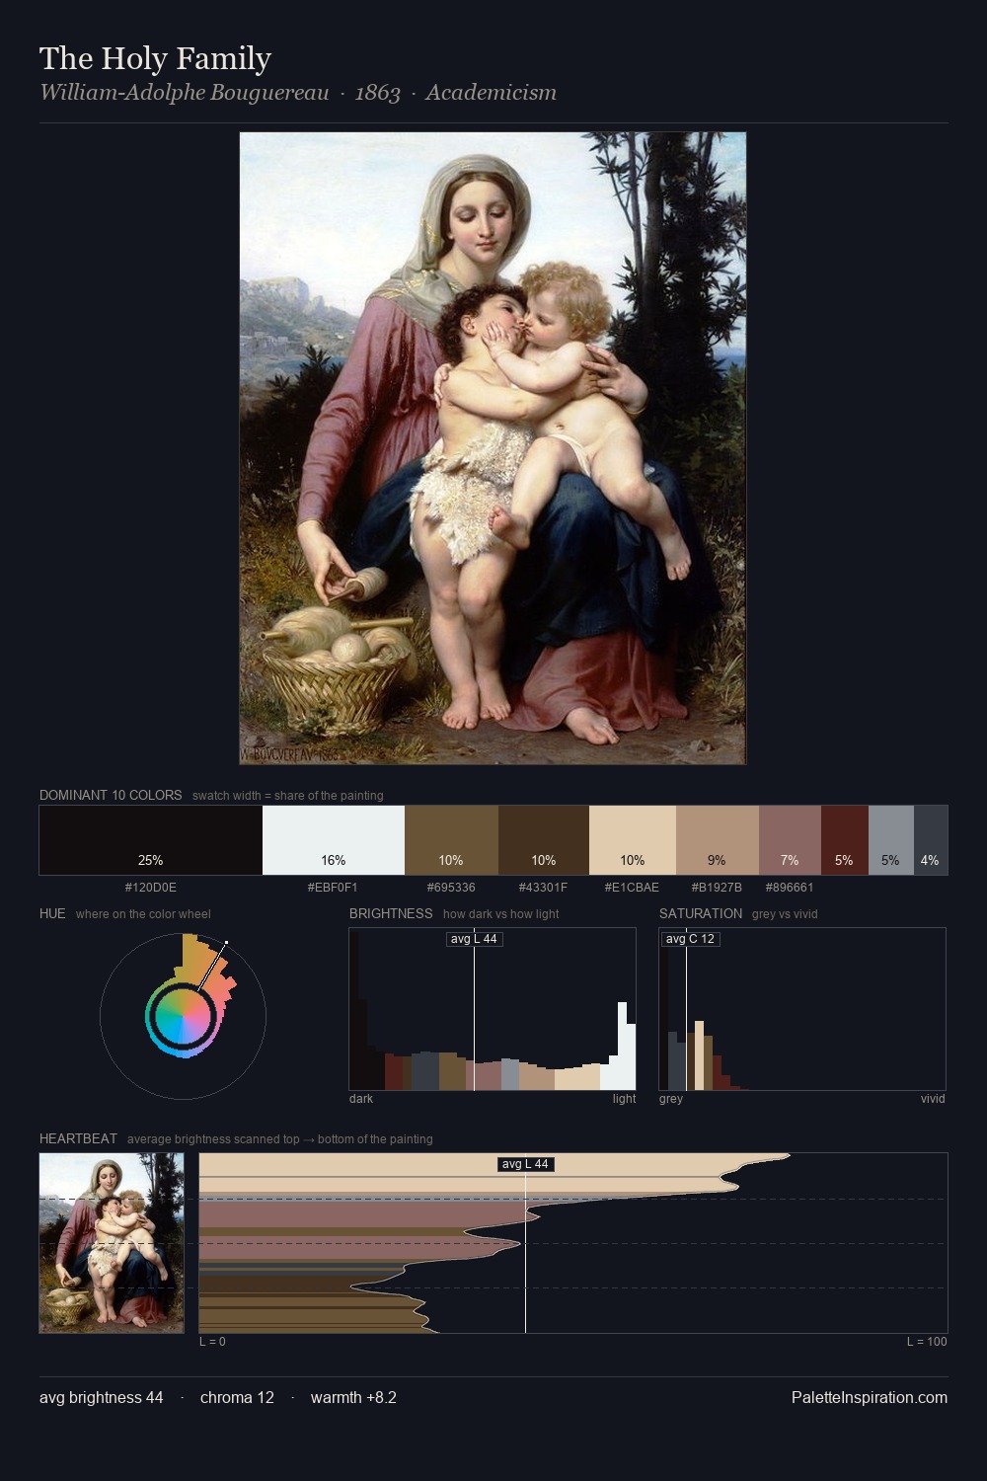
Task: Click the hex code #695336 label
Action: click(x=451, y=887)
